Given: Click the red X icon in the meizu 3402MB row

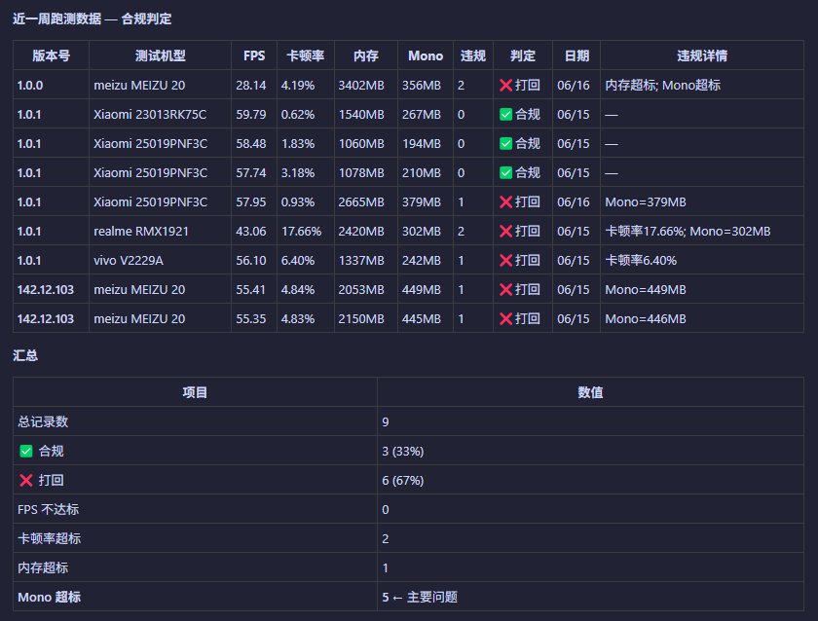Looking at the screenshot, I should [x=505, y=85].
